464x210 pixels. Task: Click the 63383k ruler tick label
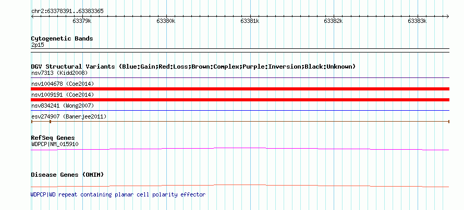pyautogui.click(x=418, y=21)
